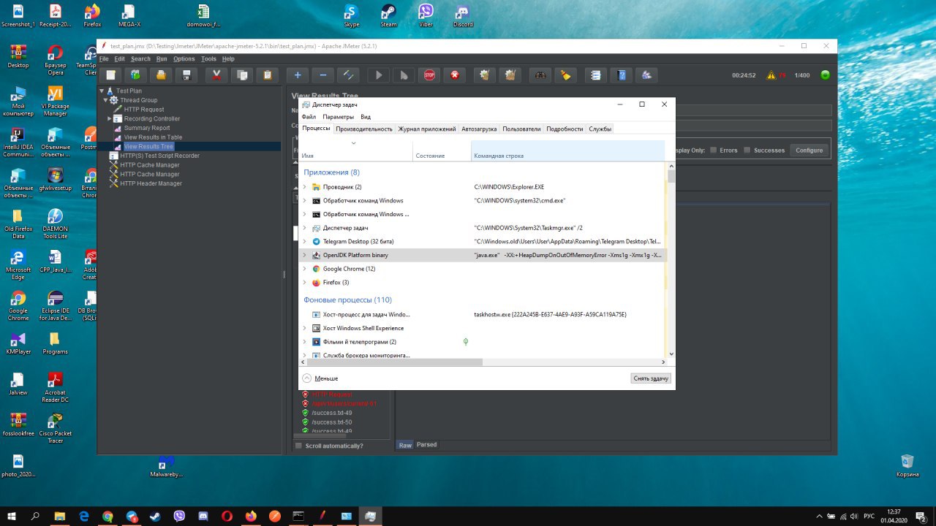936x526 pixels.
Task: Toggle the Errors checkbox in View Results Tree
Action: tap(714, 150)
